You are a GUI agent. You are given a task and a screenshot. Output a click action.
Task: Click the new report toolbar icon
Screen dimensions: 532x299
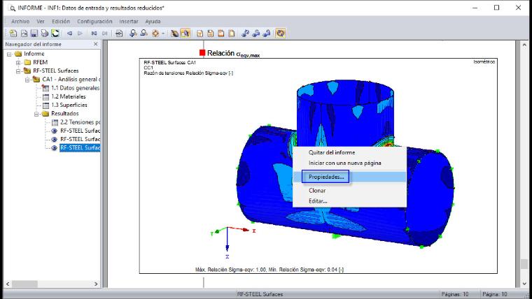coord(13,34)
